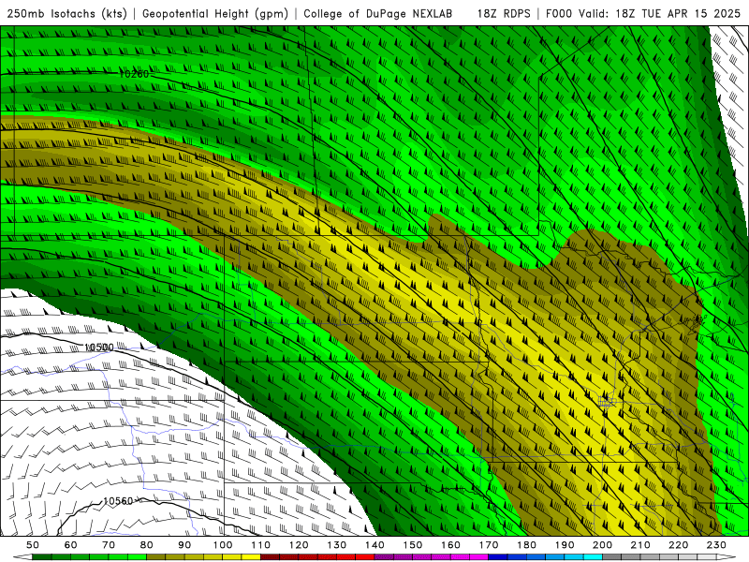Click the right end arrow of the color bar
The height and width of the screenshot is (562, 749).
(727, 557)
